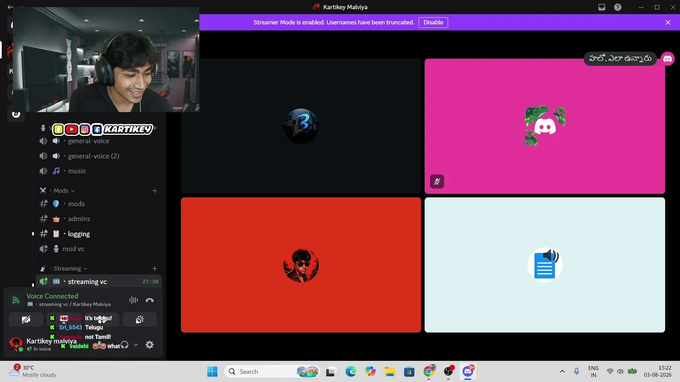Turn on camera in voice panel
This screenshot has width=680, height=382.
(x=26, y=319)
